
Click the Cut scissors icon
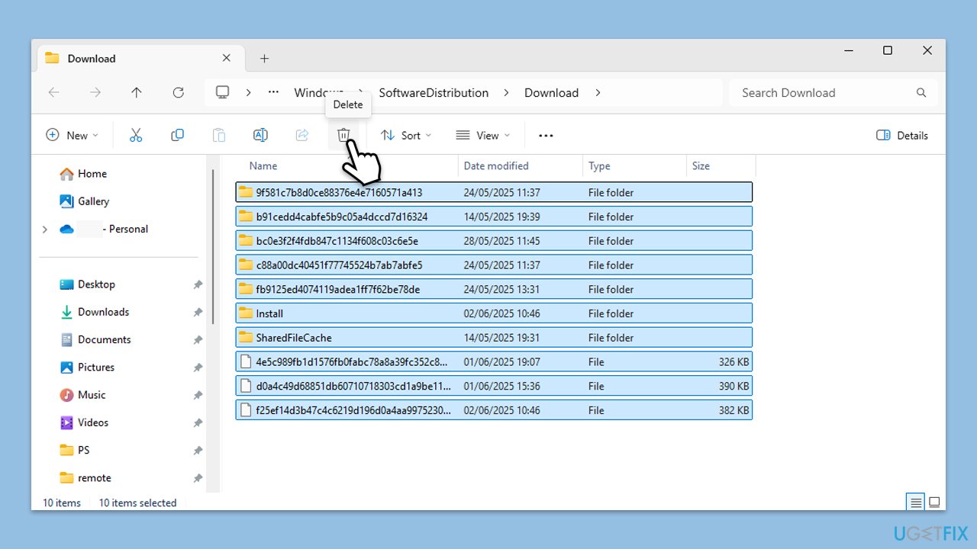pos(136,135)
